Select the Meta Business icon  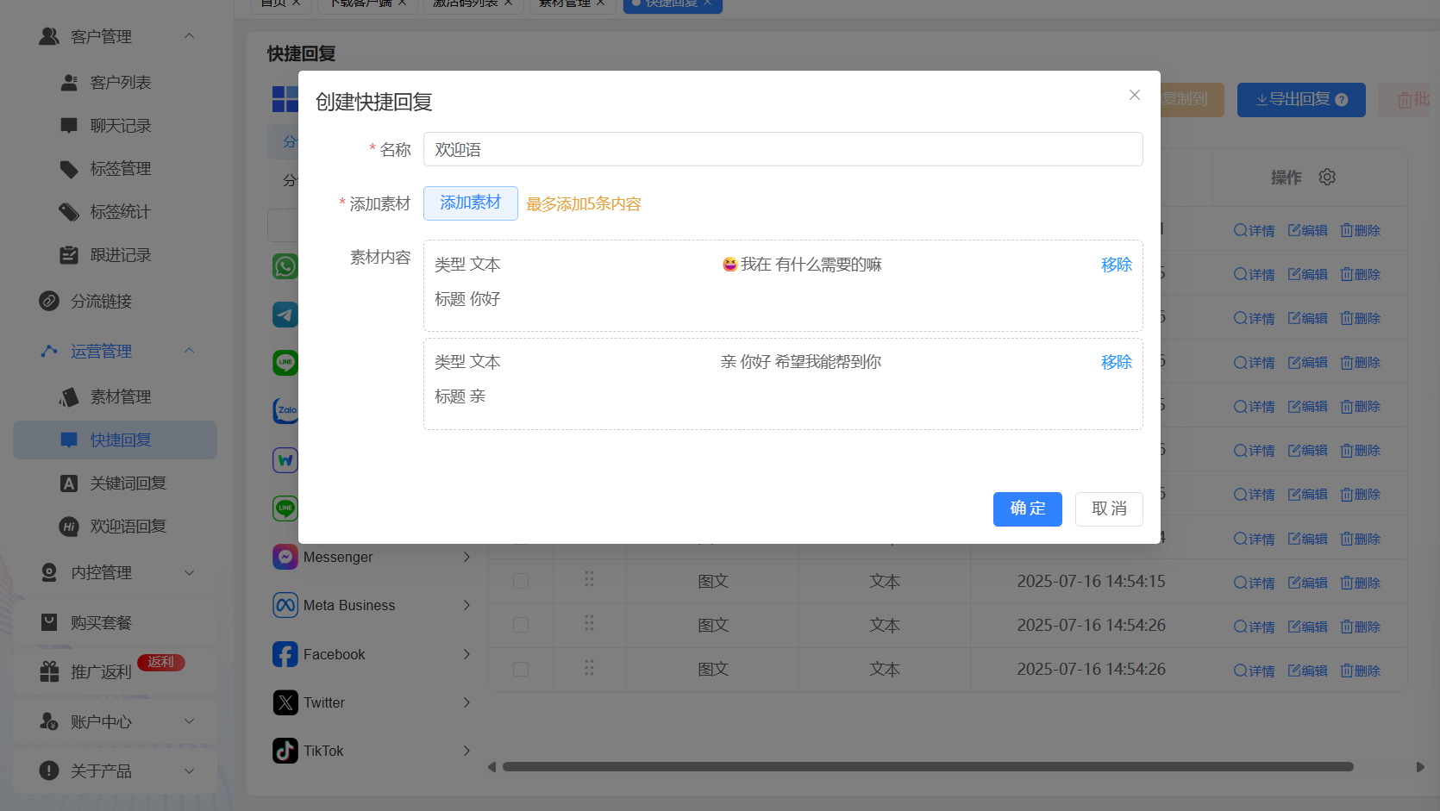coord(285,605)
